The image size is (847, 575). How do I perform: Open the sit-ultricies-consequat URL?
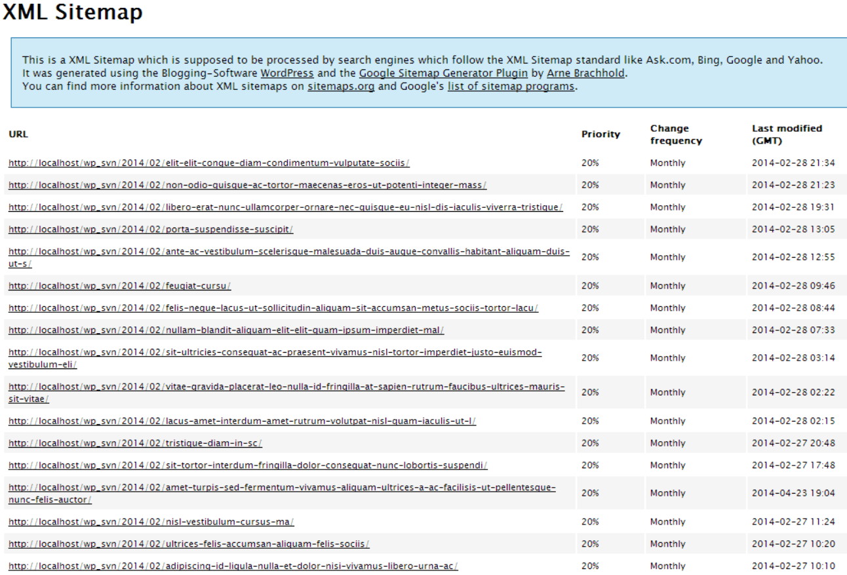pyautogui.click(x=275, y=358)
